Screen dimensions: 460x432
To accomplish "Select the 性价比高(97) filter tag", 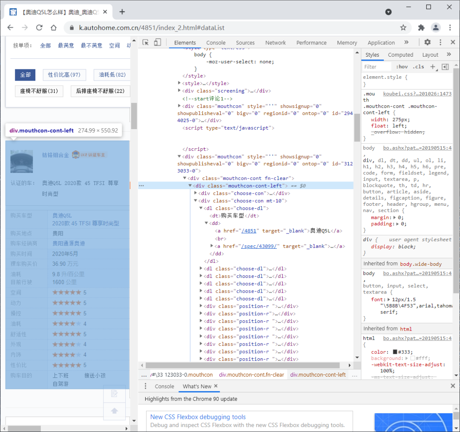I will [x=64, y=75].
